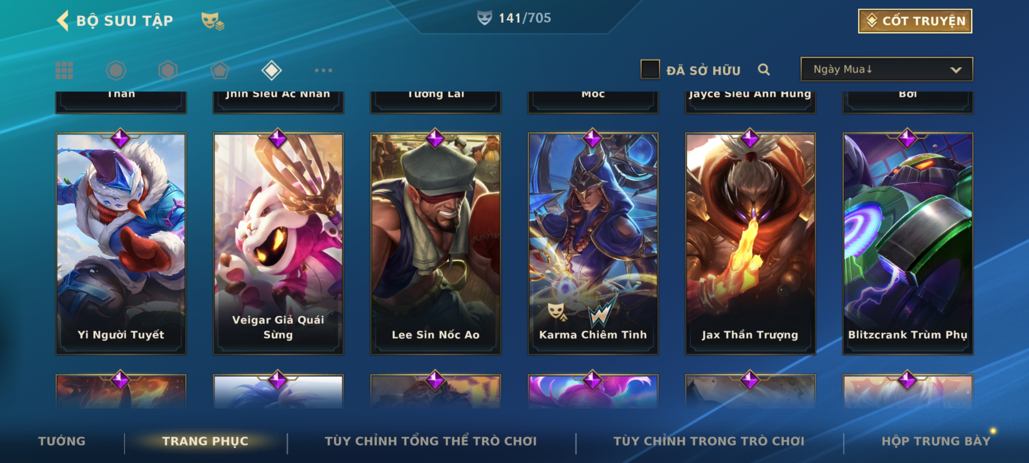The width and height of the screenshot is (1029, 463).
Task: Filter by the round octagon rarity icon
Action: pyautogui.click(x=116, y=70)
